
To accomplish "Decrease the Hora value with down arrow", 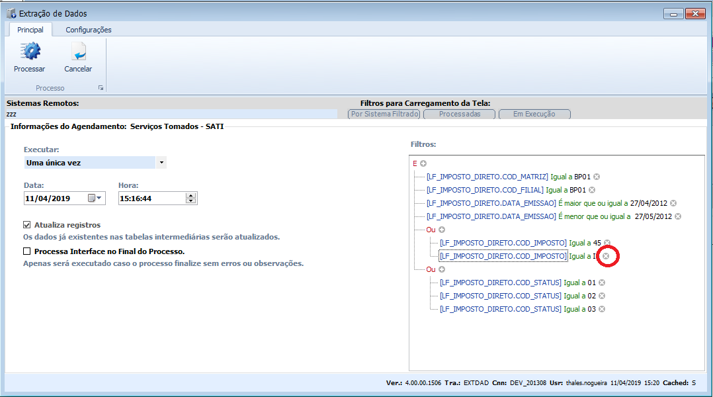I will click(191, 201).
